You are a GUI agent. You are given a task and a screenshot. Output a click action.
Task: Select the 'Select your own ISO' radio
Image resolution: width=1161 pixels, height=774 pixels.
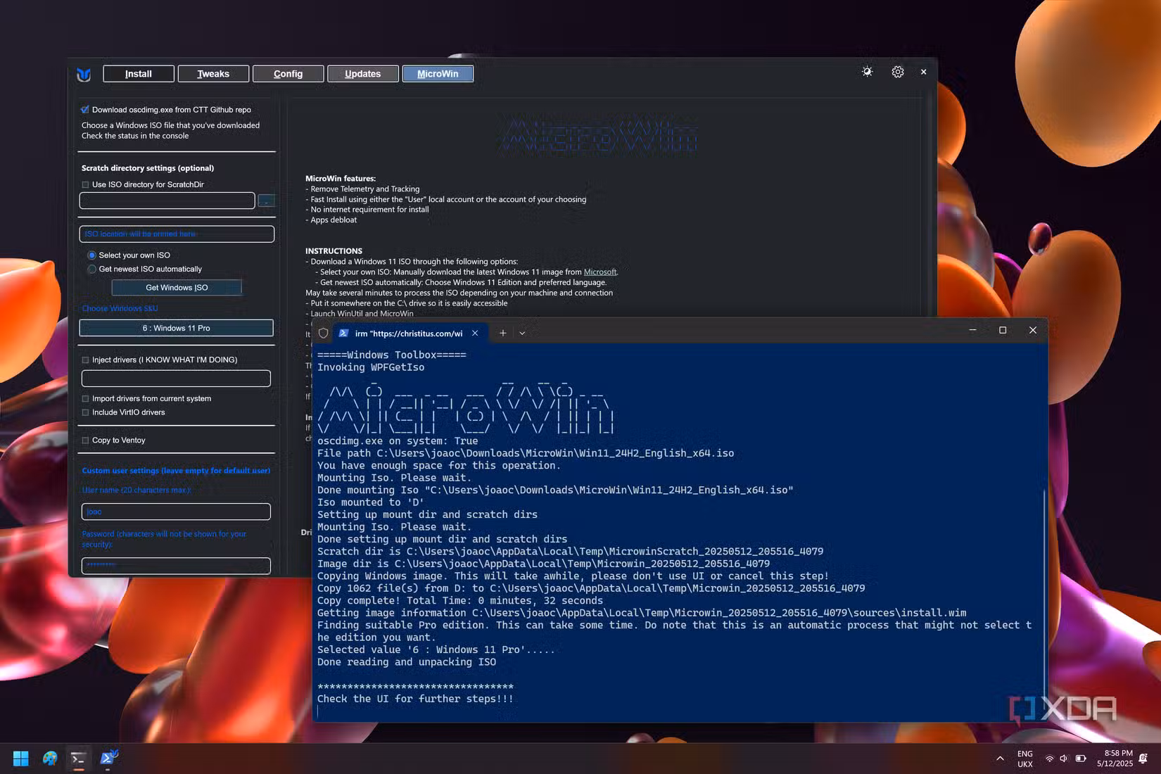91,255
